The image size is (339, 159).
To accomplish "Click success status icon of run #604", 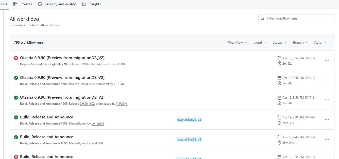I will [16, 78].
